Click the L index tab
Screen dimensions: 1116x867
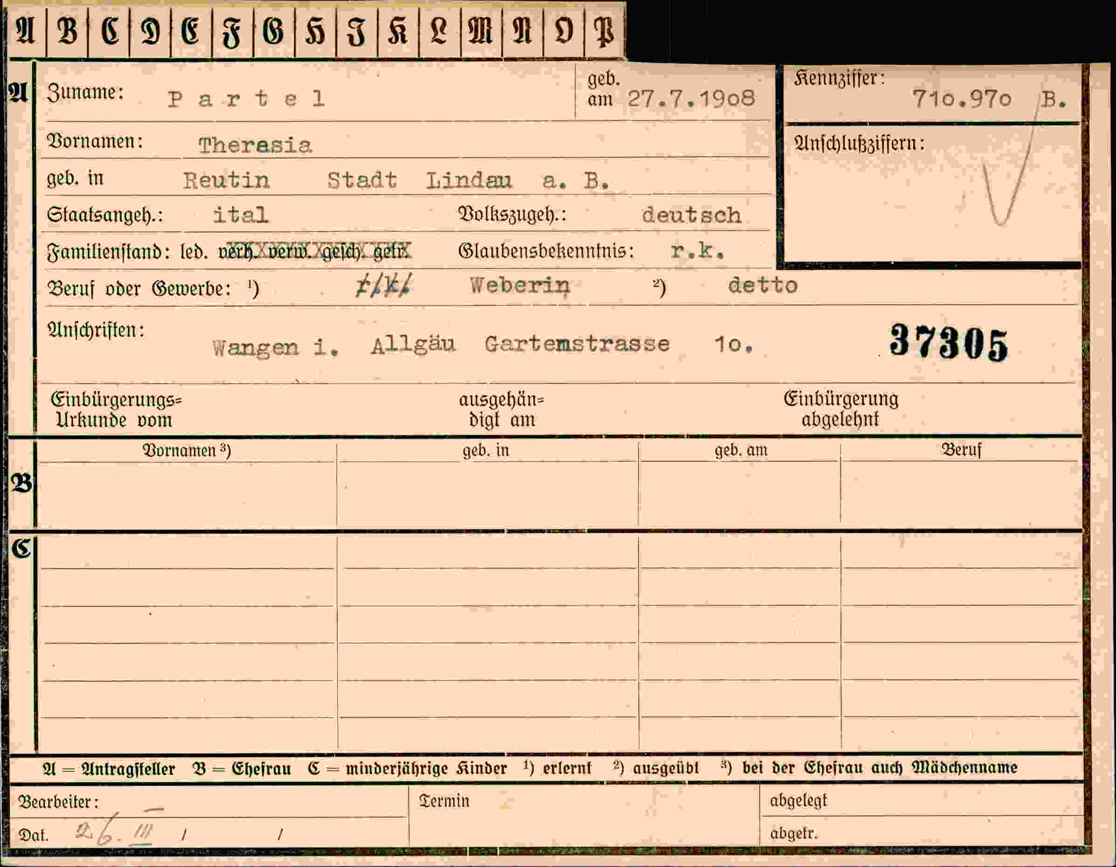440,32
